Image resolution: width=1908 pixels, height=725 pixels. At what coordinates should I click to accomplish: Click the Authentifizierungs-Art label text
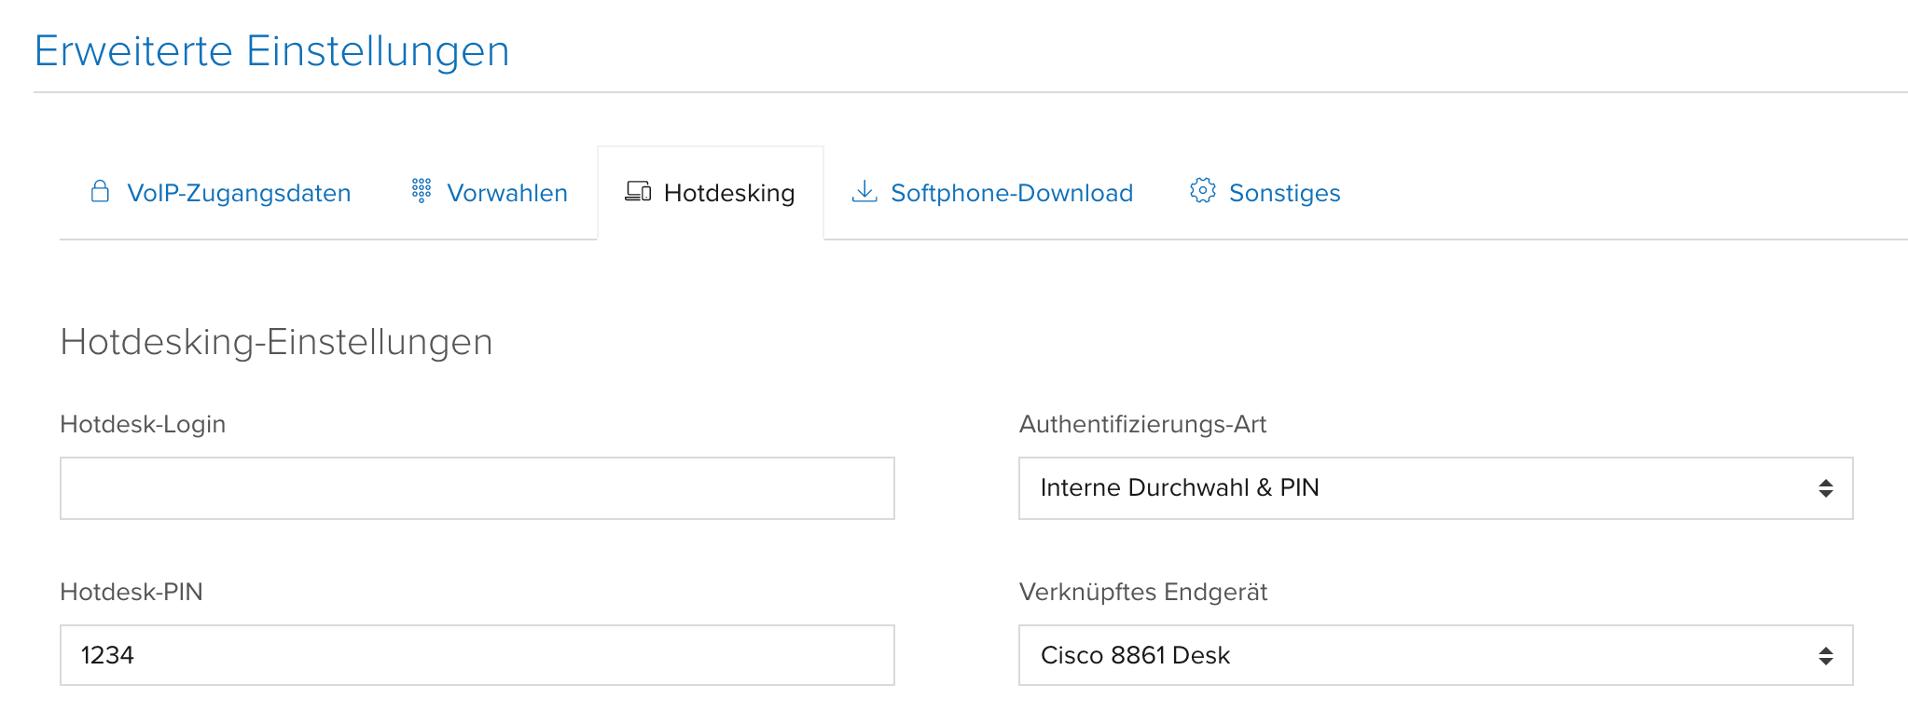(1142, 424)
